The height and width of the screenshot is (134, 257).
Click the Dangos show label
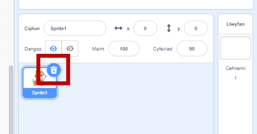tap(33, 49)
